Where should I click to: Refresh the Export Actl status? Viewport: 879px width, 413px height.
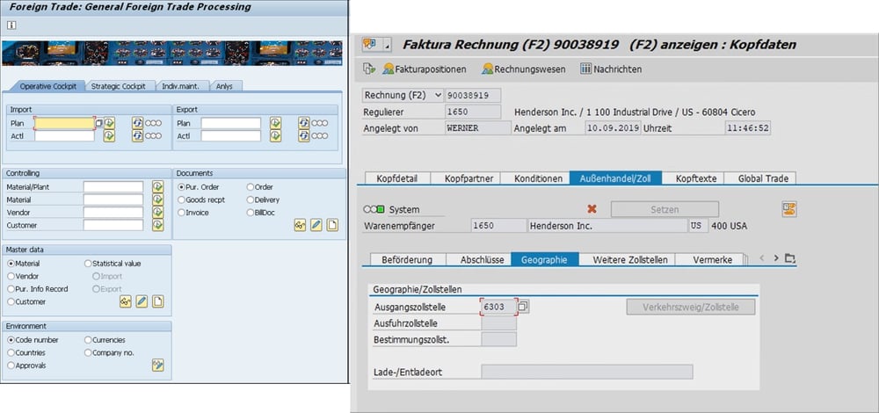304,135
